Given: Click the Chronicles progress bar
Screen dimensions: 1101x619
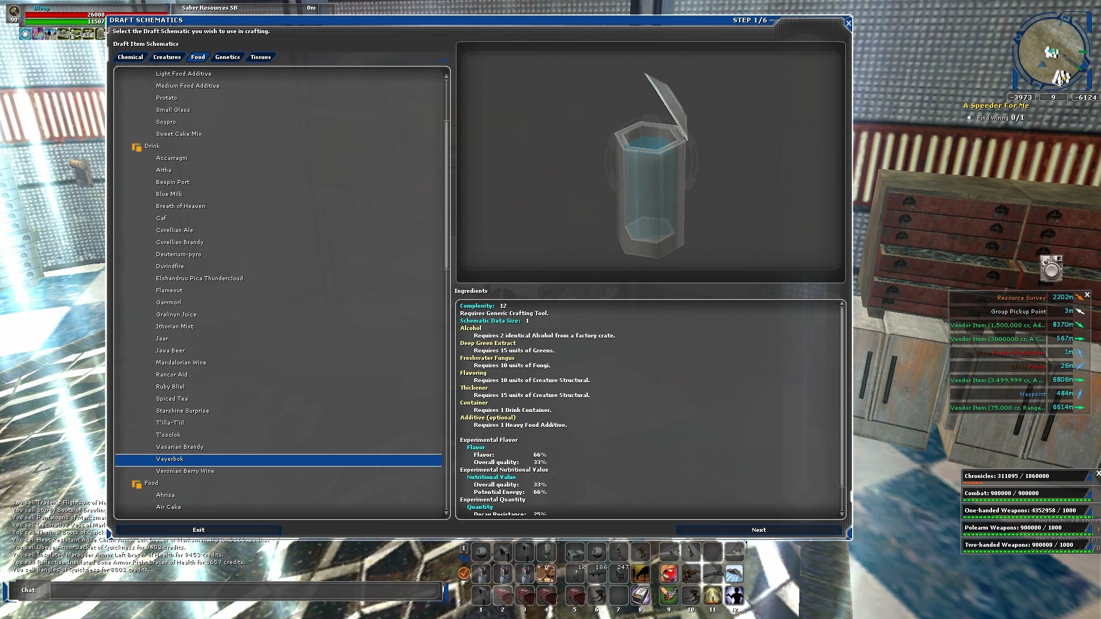Looking at the screenshot, I should click(x=1026, y=483).
